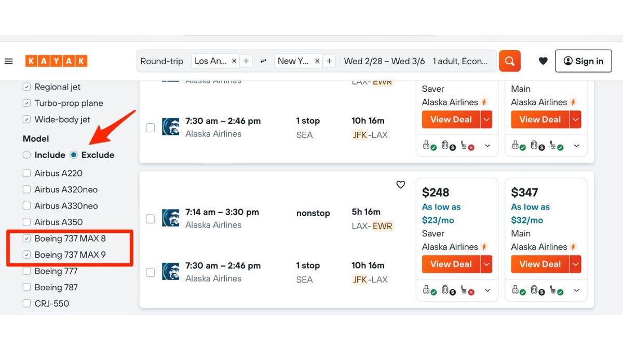Click the lightning bolt icon under $347 Main
Viewport: 623px width, 350px height.
click(574, 247)
